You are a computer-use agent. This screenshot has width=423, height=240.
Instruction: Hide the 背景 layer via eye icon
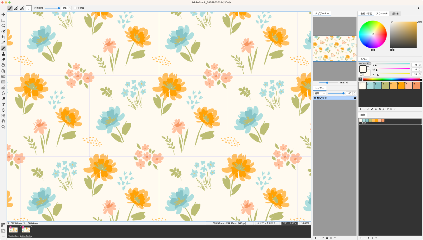point(315,98)
